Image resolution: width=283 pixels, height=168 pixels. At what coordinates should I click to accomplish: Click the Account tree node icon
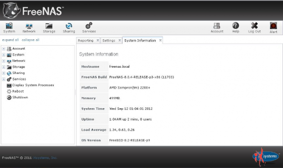point(9,49)
